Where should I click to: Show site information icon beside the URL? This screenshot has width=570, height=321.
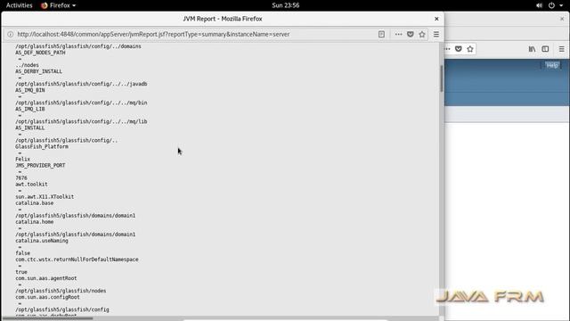(10, 34)
